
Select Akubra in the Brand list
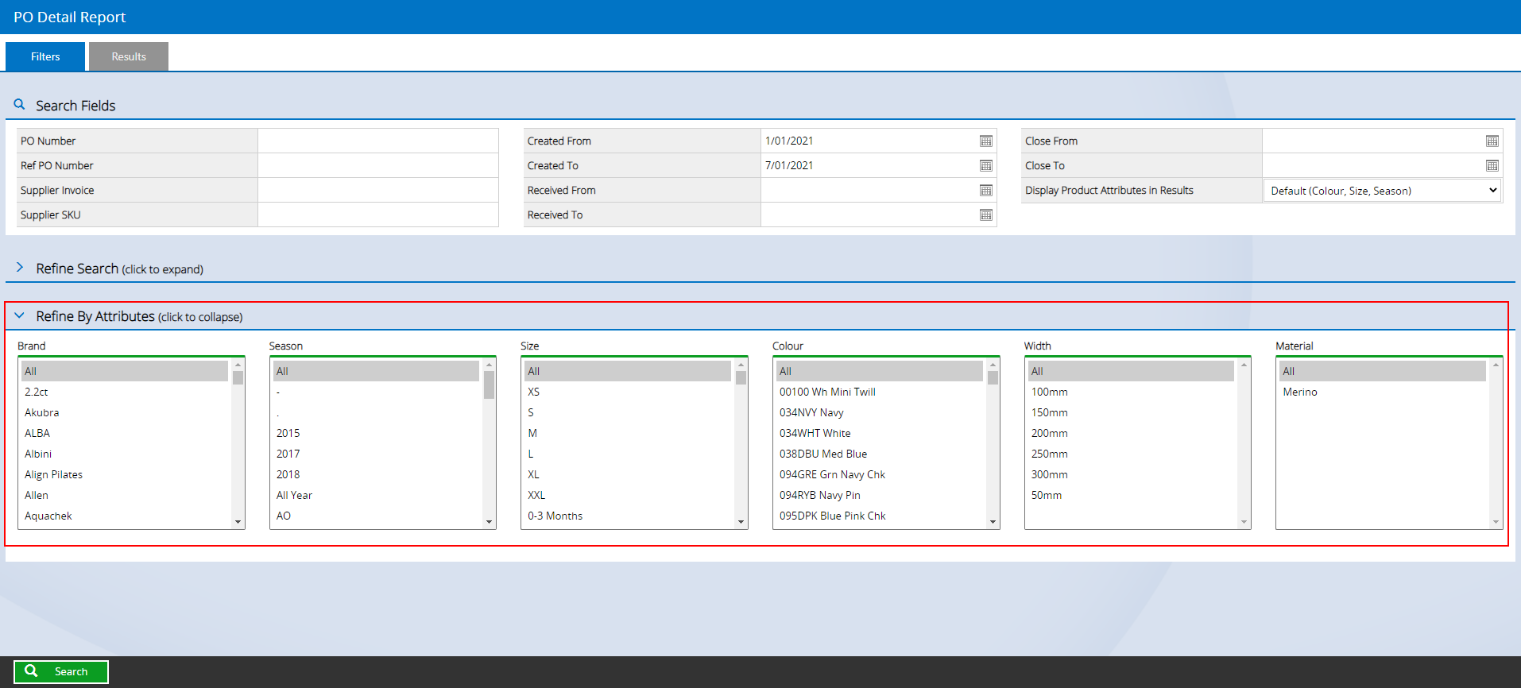(x=125, y=412)
